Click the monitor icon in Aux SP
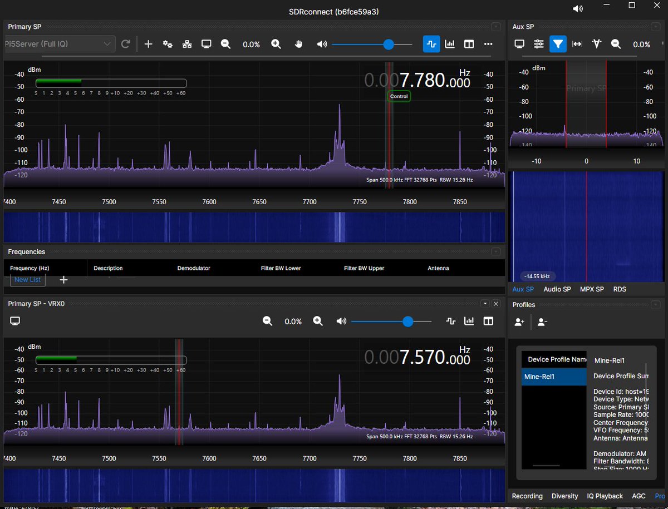The width and height of the screenshot is (668, 509). (x=519, y=44)
